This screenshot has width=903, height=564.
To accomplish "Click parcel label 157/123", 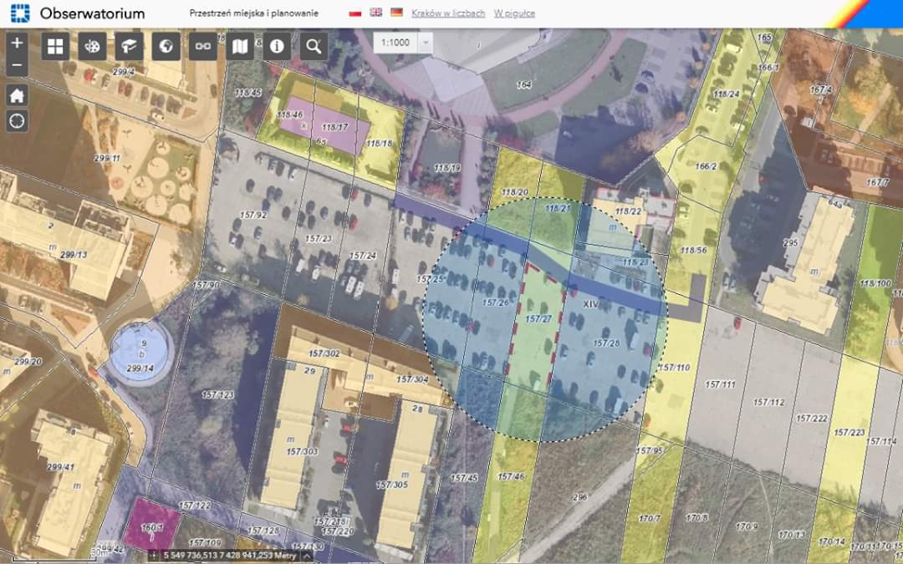I will (x=217, y=394).
